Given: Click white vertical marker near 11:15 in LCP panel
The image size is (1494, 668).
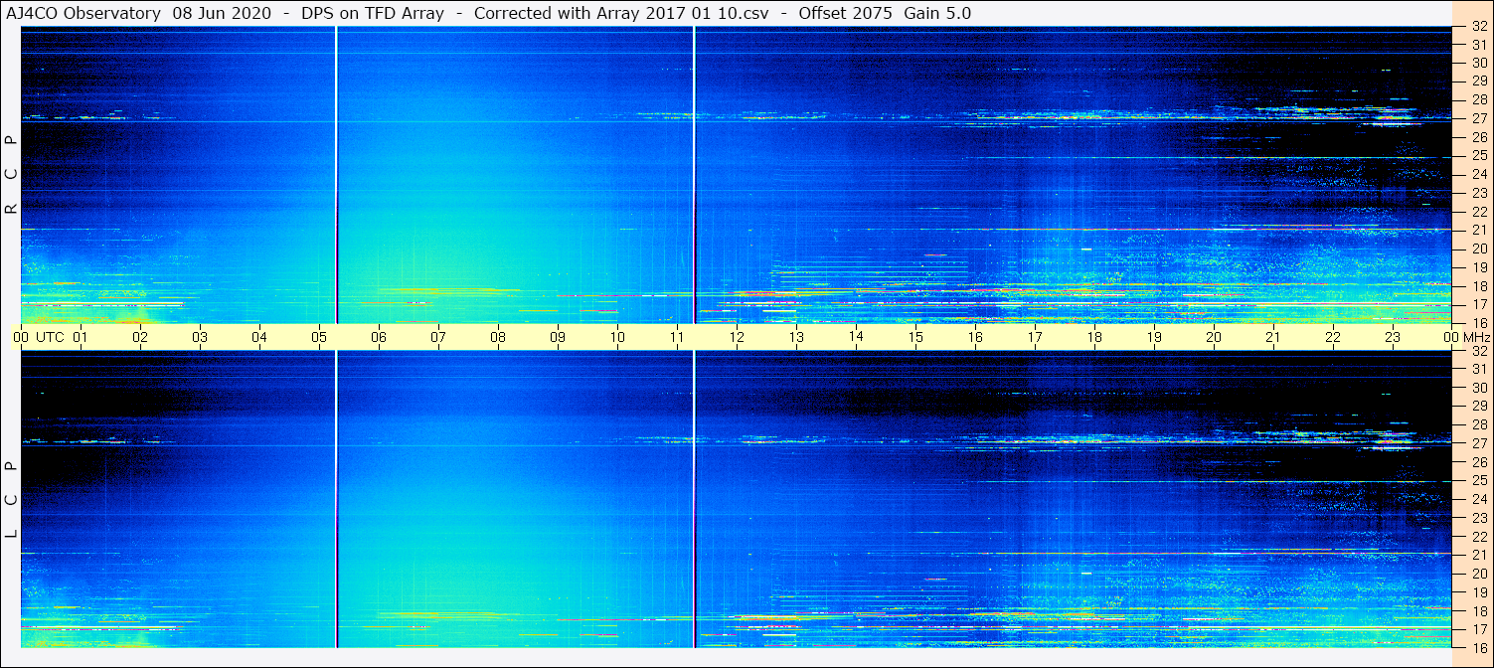Looking at the screenshot, I should coord(694,499).
